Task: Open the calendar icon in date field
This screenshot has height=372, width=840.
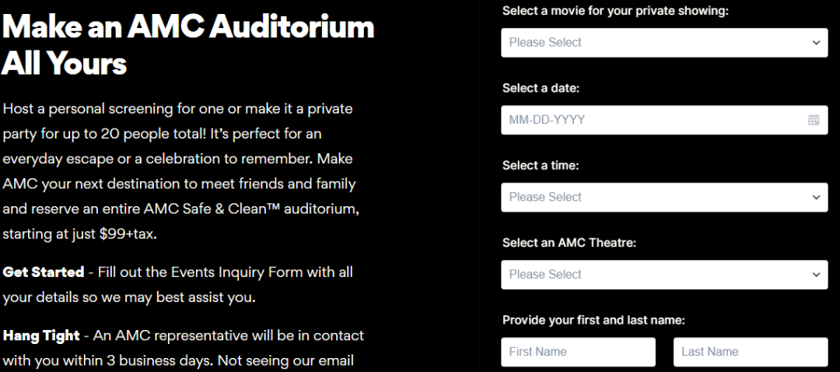Action: [x=814, y=120]
